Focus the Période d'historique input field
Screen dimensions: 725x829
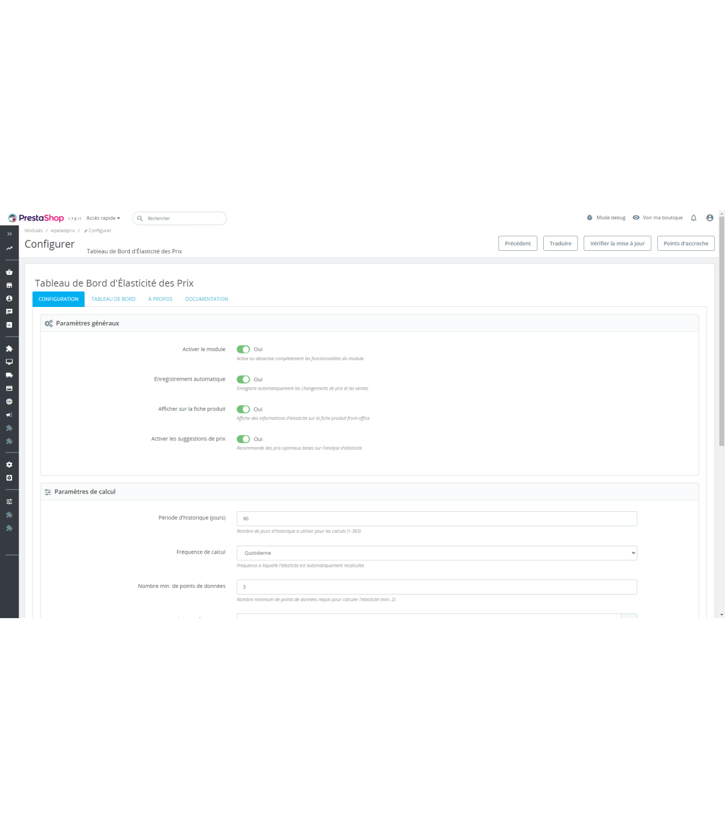(436, 518)
